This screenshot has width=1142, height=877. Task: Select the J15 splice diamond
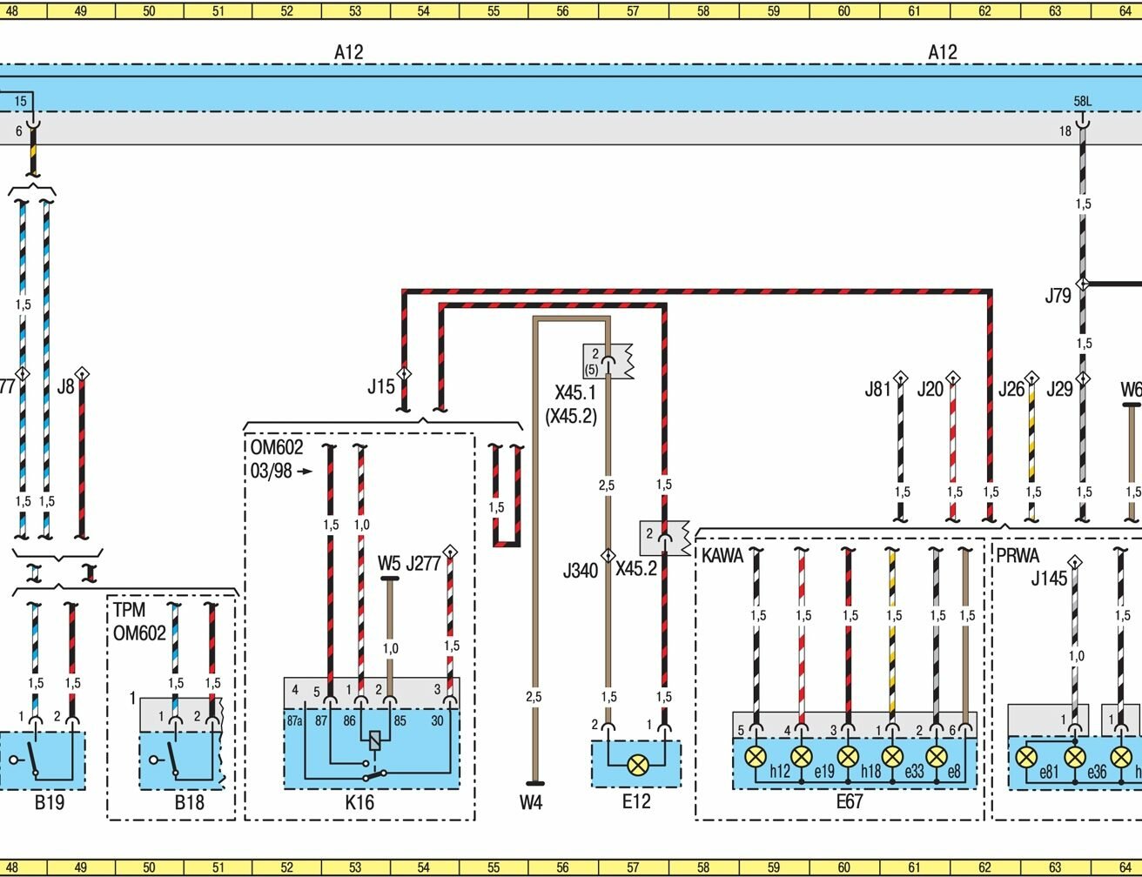point(404,374)
